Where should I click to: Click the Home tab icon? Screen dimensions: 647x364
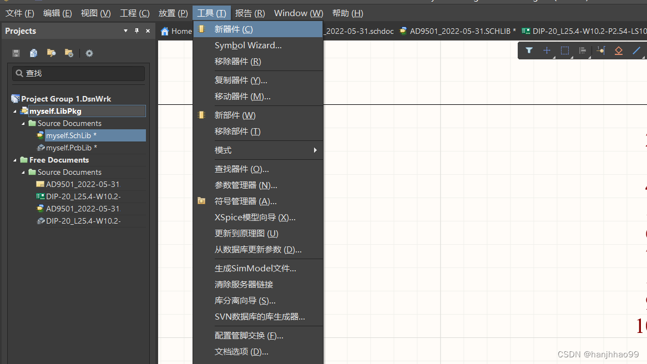tap(165, 32)
